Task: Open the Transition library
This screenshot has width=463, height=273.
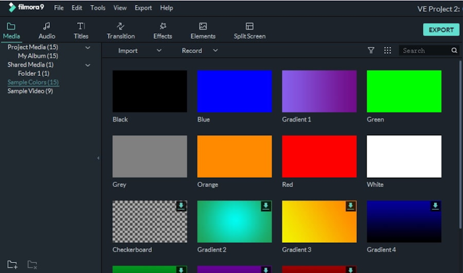Action: point(120,30)
